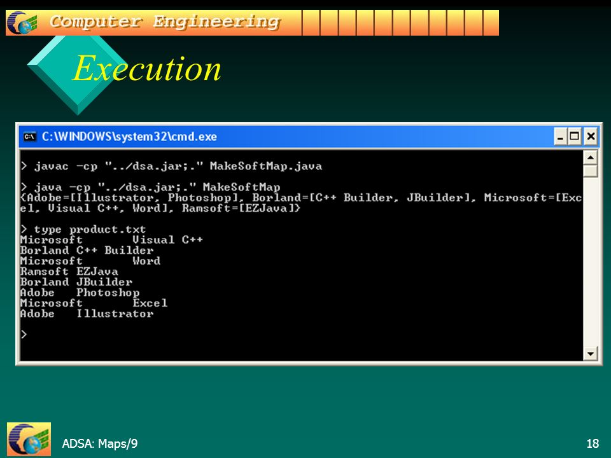Click the 'Microsoft Visual C++' output row
The height and width of the screenshot is (458, 611).
coord(111,240)
